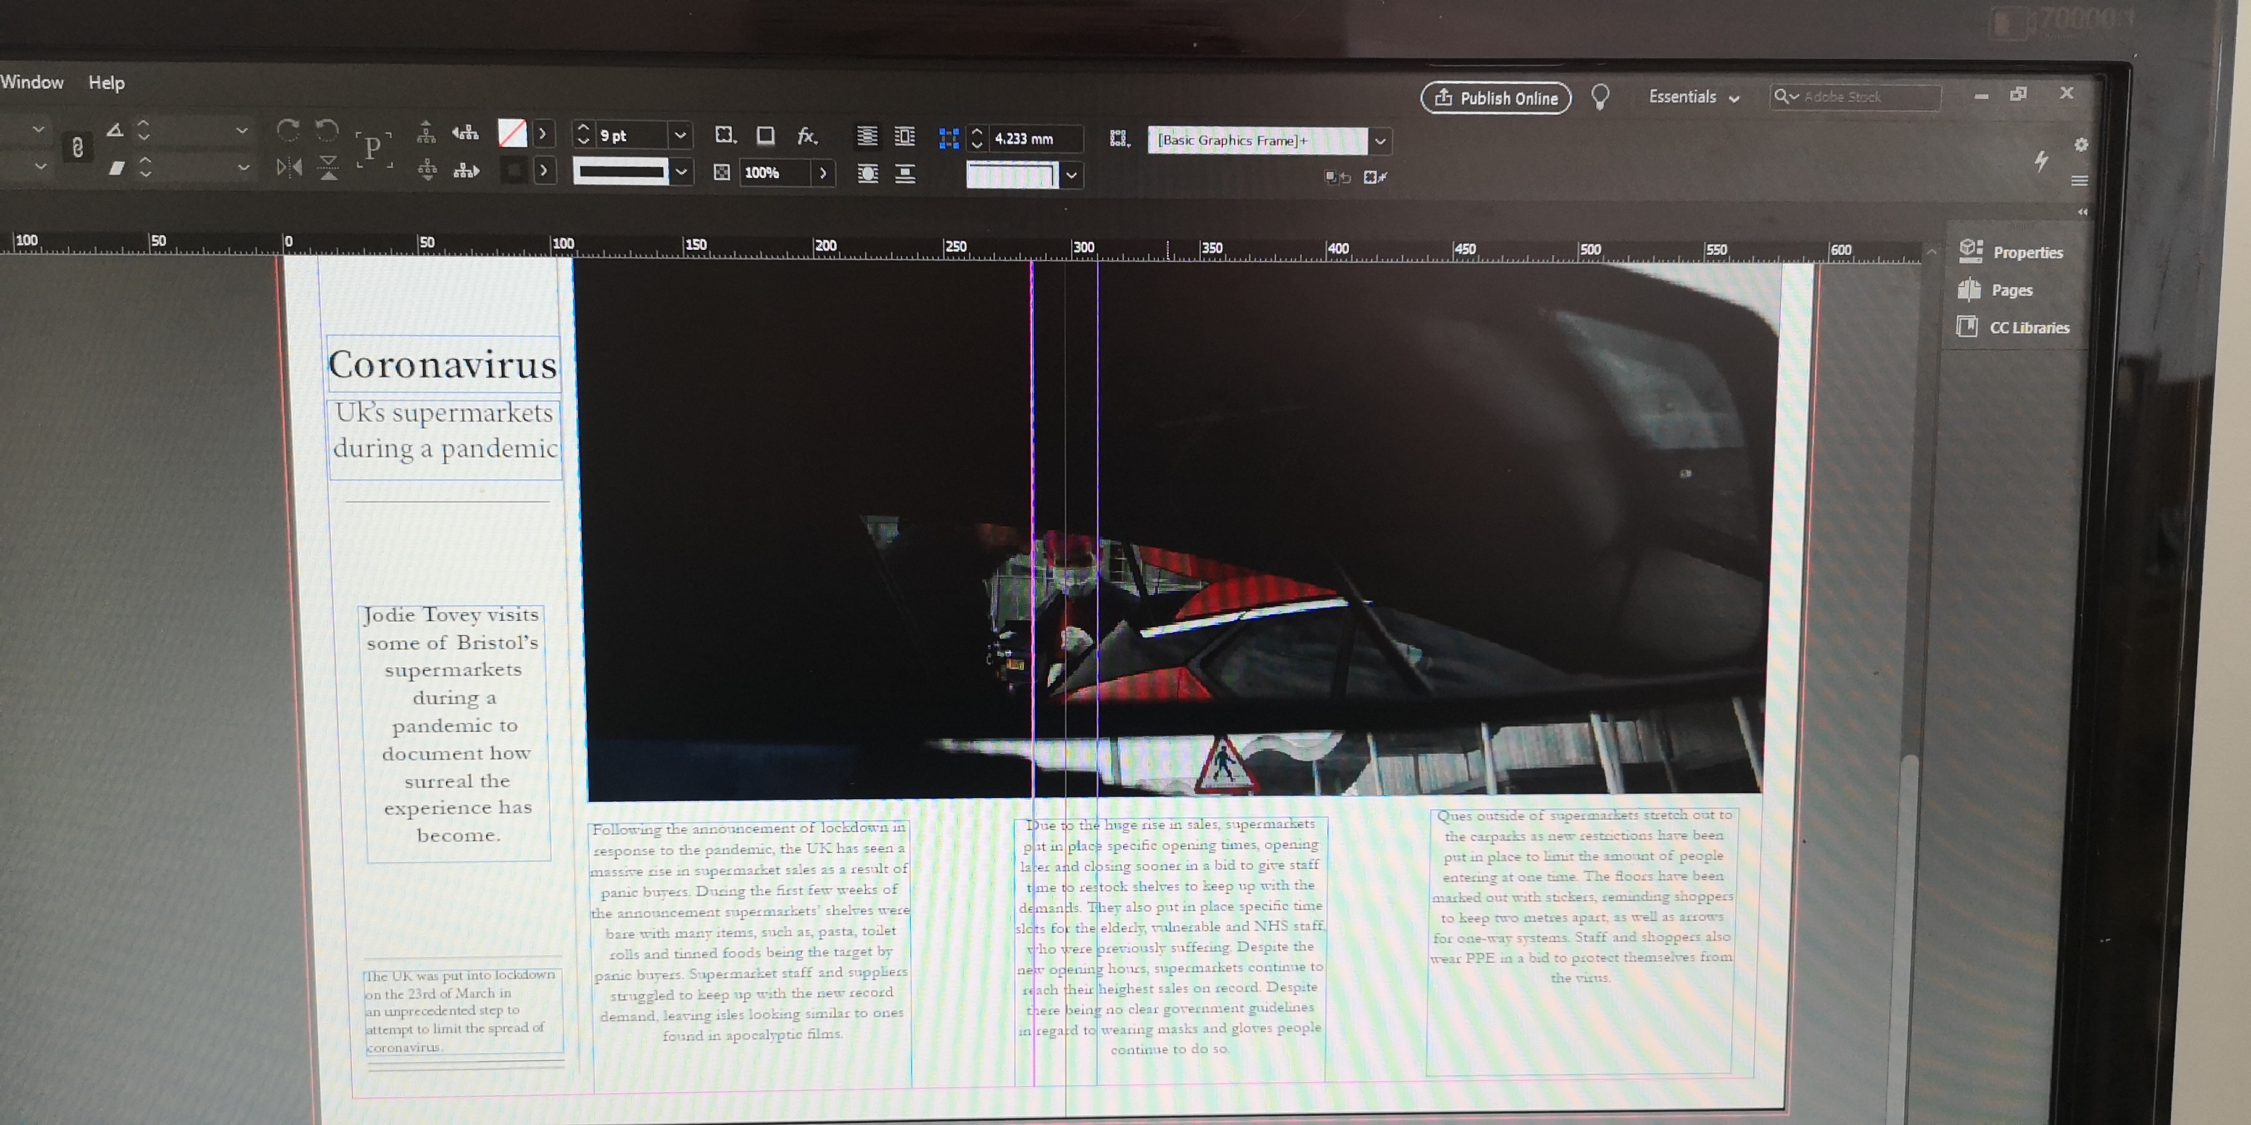
Task: Click the drop shadow icon
Action: (x=766, y=136)
